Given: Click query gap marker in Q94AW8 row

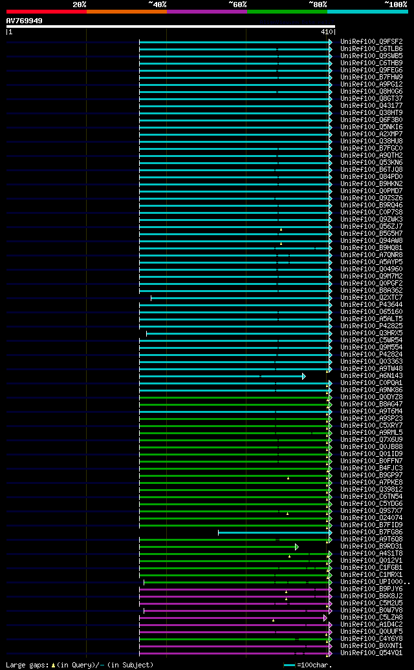Looking at the screenshot, I should [x=281, y=244].
